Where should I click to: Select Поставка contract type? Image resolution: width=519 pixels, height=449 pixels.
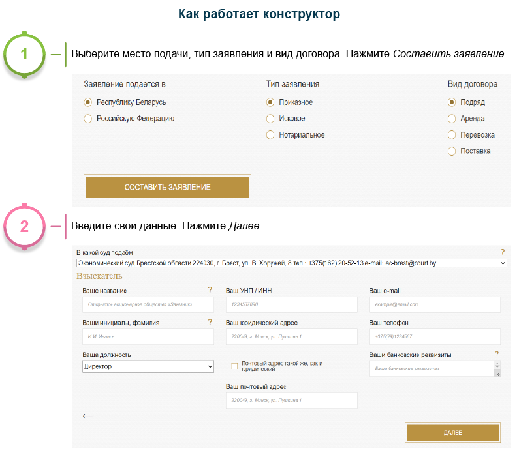452,151
